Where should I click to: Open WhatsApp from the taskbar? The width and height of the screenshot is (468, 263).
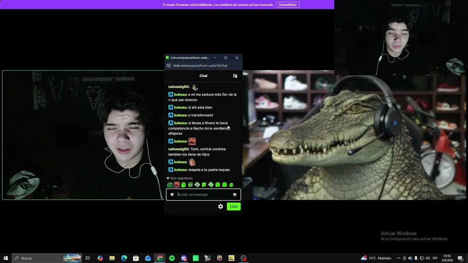[196, 258]
